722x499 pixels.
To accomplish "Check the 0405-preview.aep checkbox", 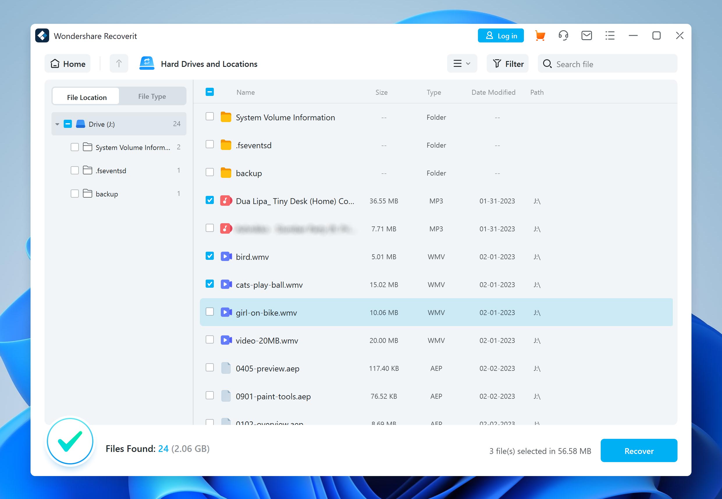I will pos(210,367).
